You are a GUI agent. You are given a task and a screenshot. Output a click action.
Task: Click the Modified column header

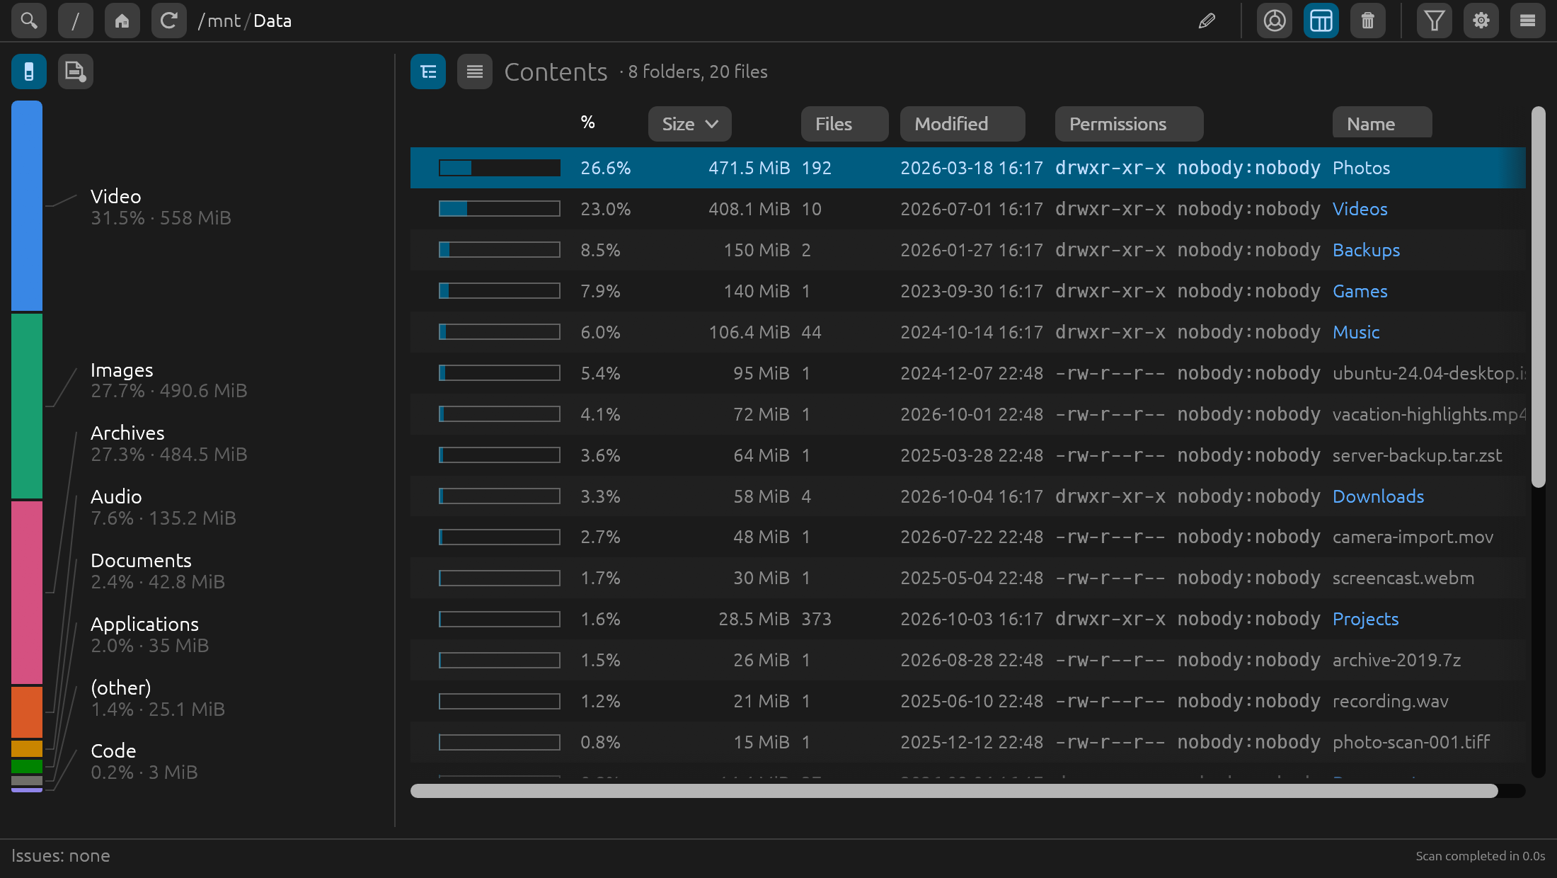point(963,124)
